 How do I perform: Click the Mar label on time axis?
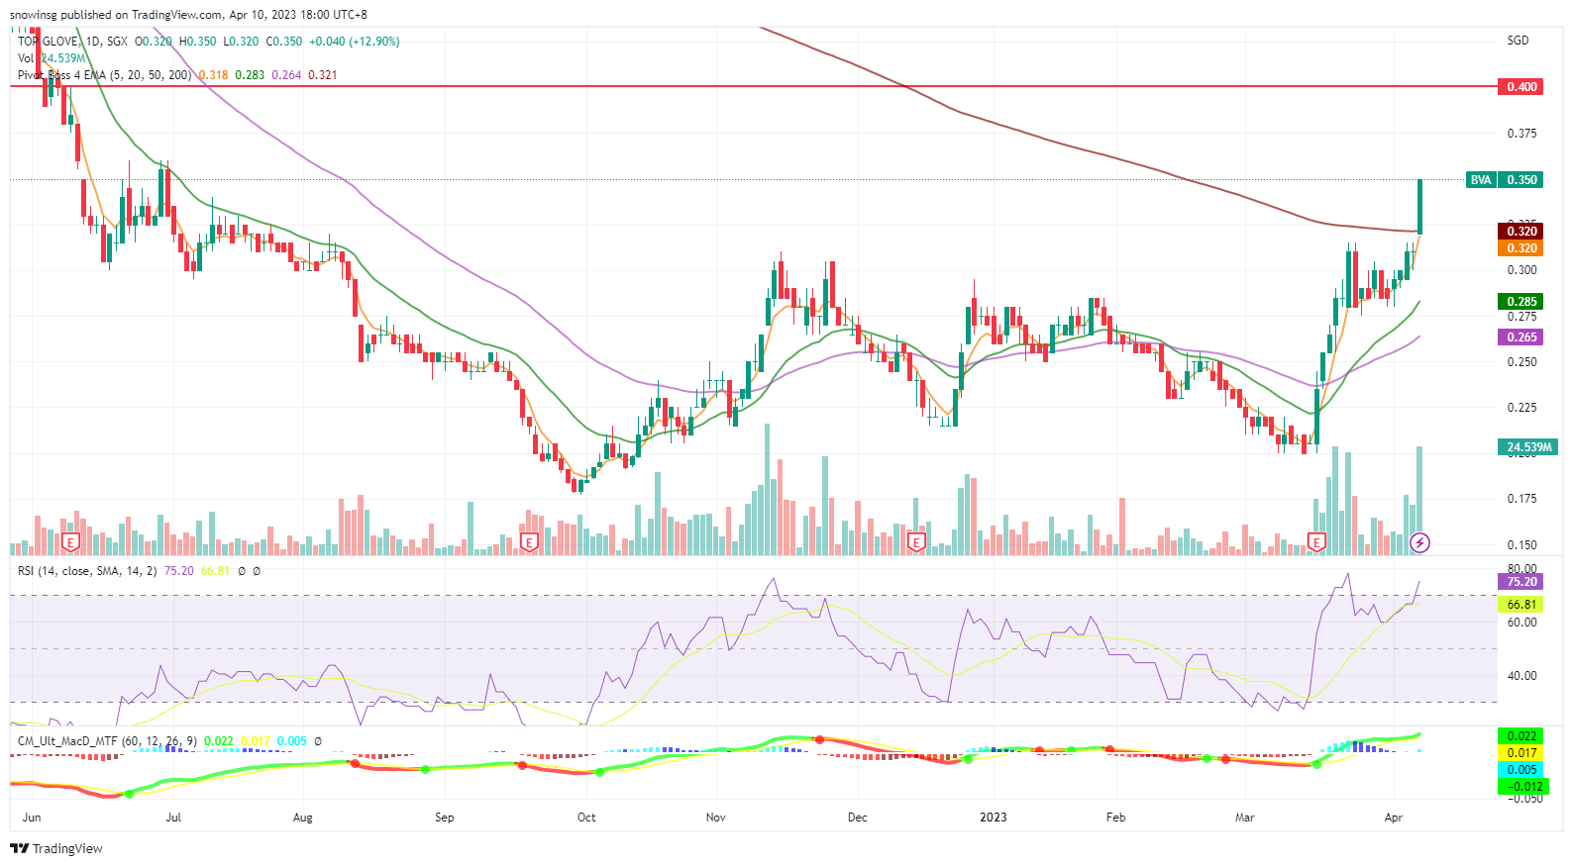coord(1245,818)
